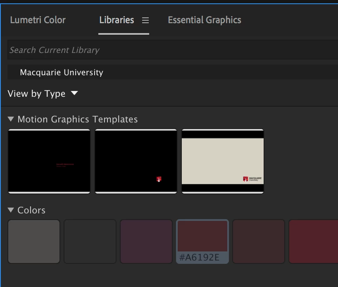Image resolution: width=338 pixels, height=287 pixels.
Task: Click the Search Current Library field
Action: 173,50
